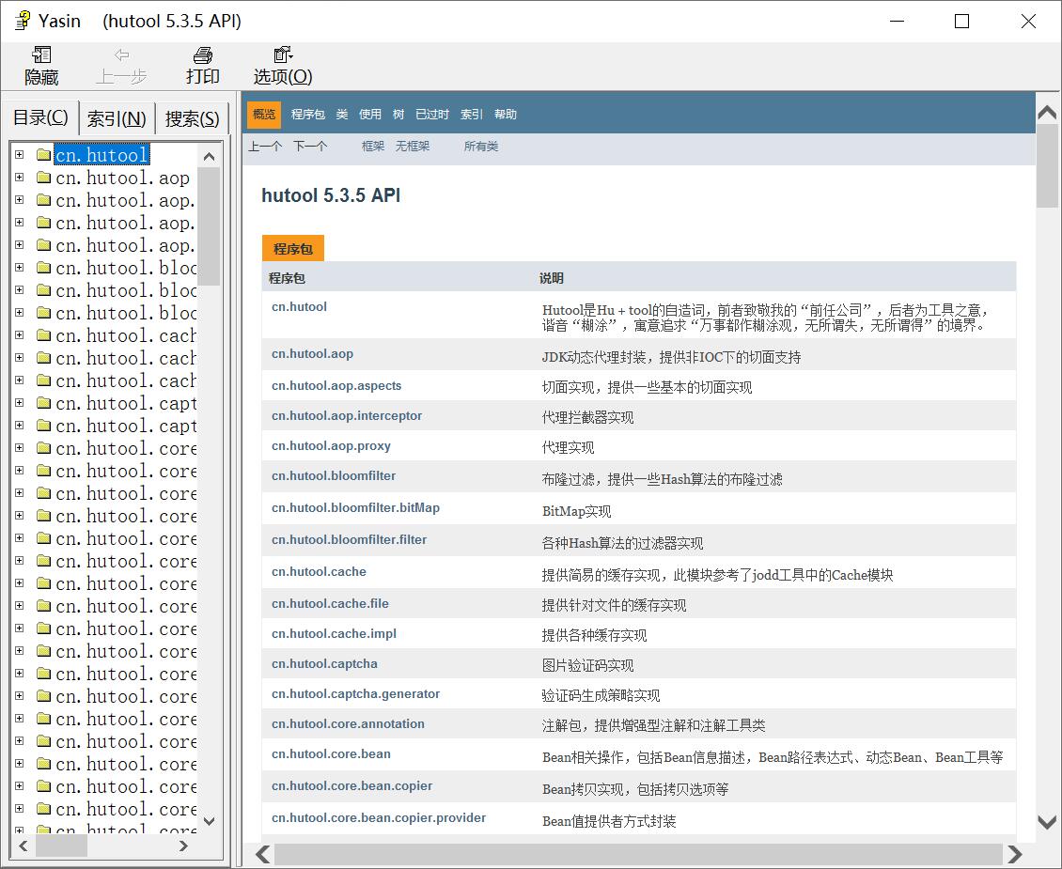Switch to the 目录(C) tab
1062x869 pixels.
(x=40, y=117)
